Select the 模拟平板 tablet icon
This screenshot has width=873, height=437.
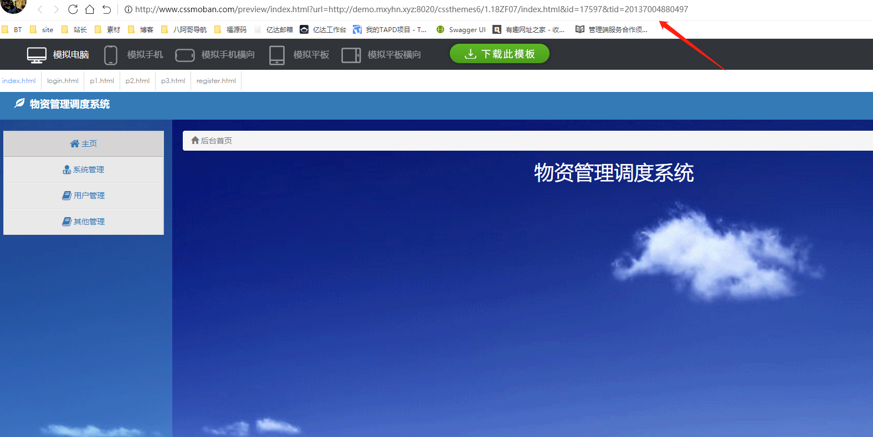coord(277,55)
